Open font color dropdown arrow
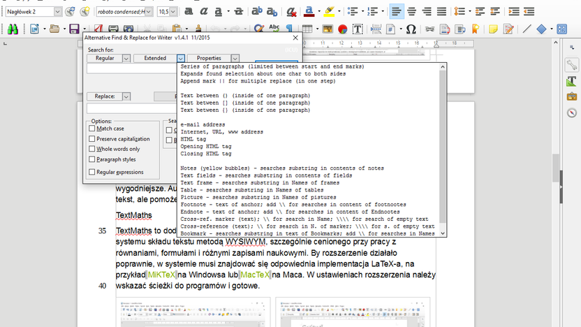Viewport: 581px width, 327px height. pyautogui.click(x=319, y=11)
